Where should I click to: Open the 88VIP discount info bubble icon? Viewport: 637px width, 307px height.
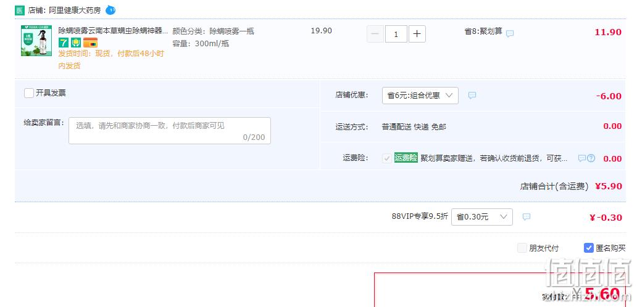[x=527, y=216]
